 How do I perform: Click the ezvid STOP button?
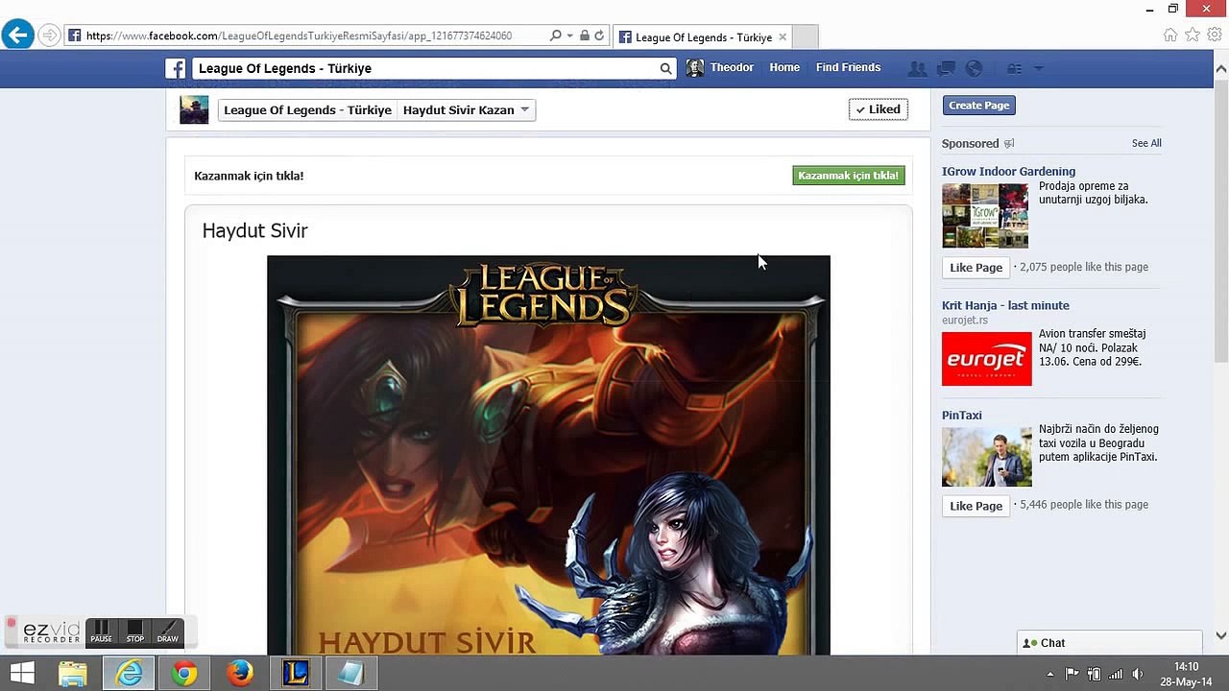134,632
